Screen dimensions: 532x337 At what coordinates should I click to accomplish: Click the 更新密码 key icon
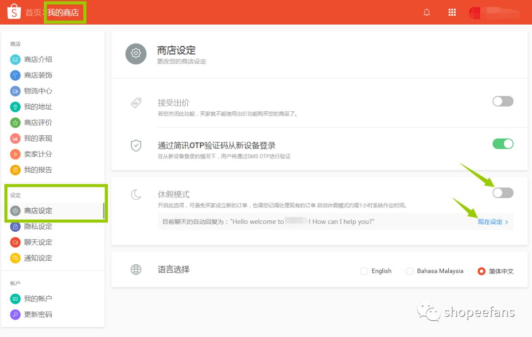pos(15,314)
